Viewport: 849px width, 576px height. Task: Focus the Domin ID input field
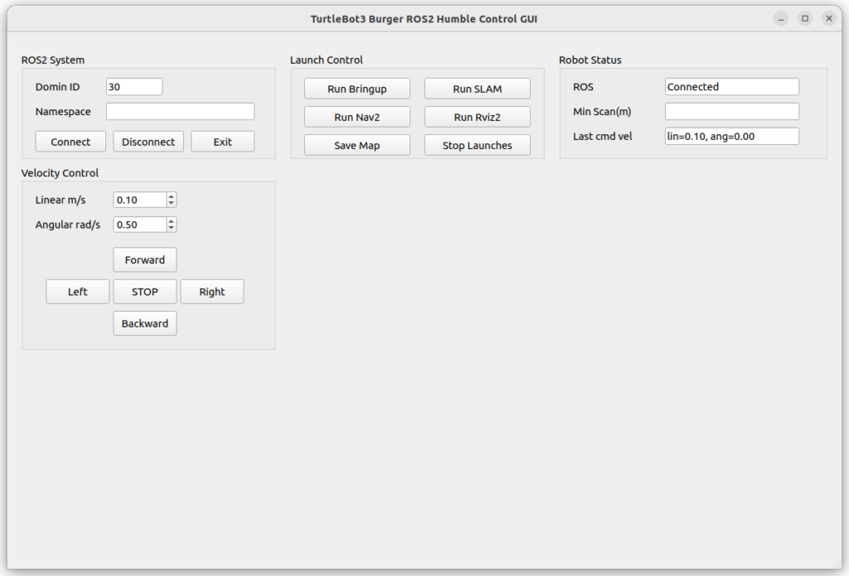(134, 87)
